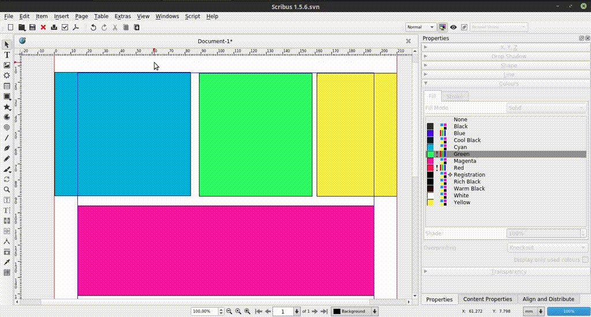The width and height of the screenshot is (591, 317).
Task: Open the Extras menu
Action: tap(122, 16)
